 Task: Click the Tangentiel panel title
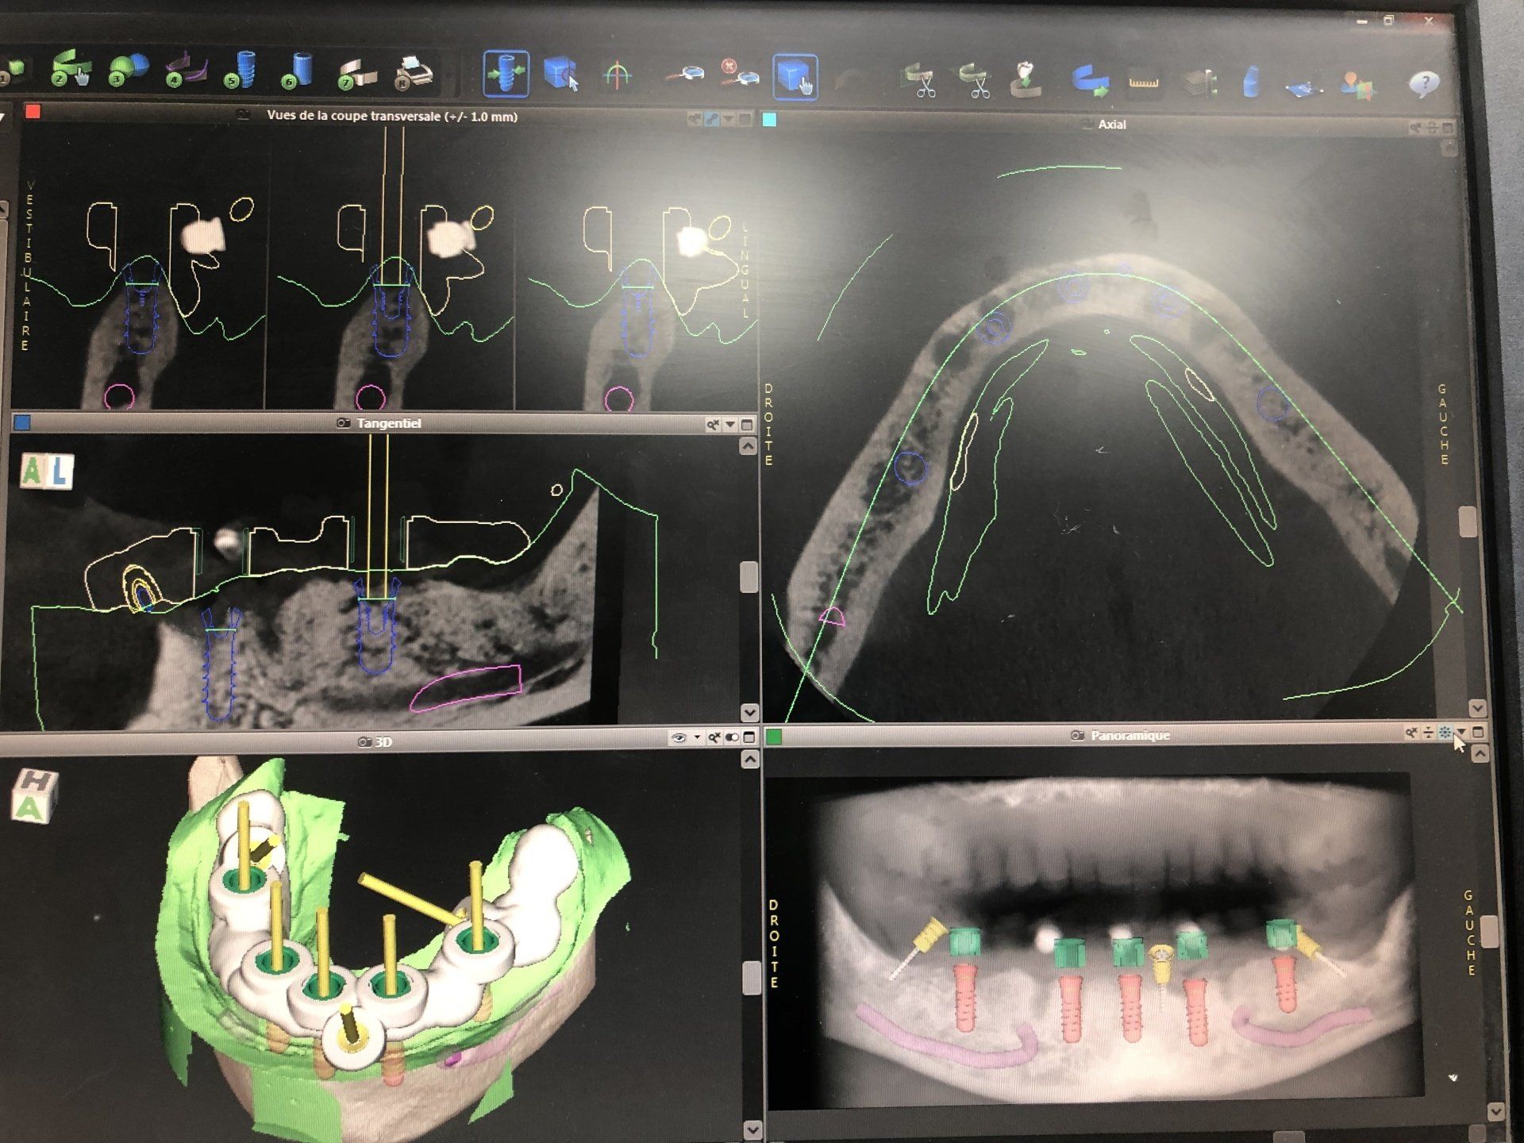pos(388,423)
